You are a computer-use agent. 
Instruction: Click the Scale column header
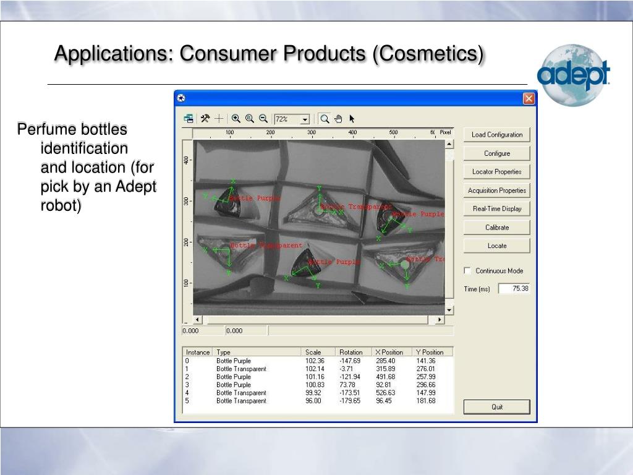(x=318, y=352)
